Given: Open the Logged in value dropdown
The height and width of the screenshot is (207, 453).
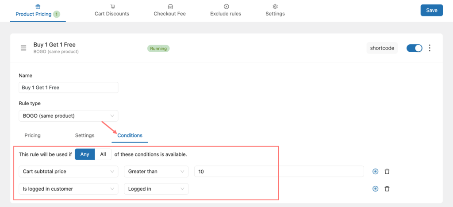Looking at the screenshot, I should pyautogui.click(x=156, y=189).
